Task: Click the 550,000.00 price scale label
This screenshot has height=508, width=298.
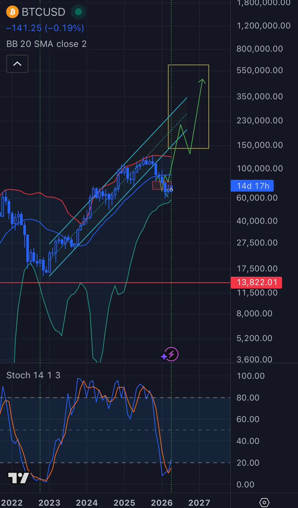Action: tap(260, 70)
